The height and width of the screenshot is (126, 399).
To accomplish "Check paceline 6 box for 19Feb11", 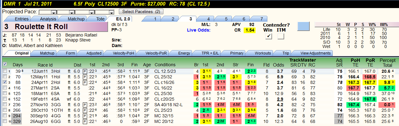I will (x=4, y=99).
